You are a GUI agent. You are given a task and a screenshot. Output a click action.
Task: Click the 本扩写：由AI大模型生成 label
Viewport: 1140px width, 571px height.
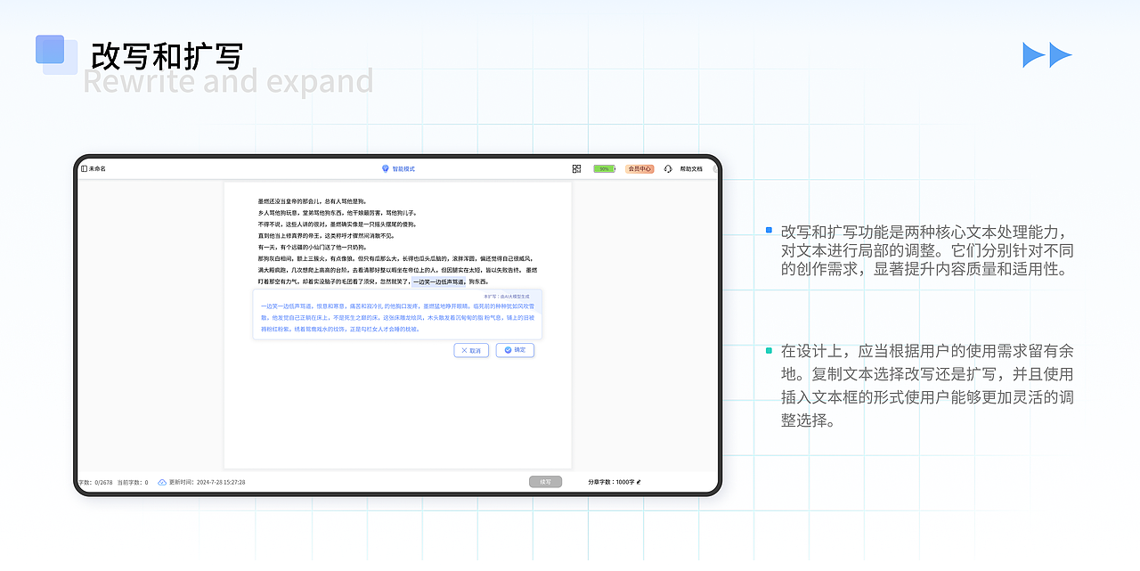(x=507, y=296)
